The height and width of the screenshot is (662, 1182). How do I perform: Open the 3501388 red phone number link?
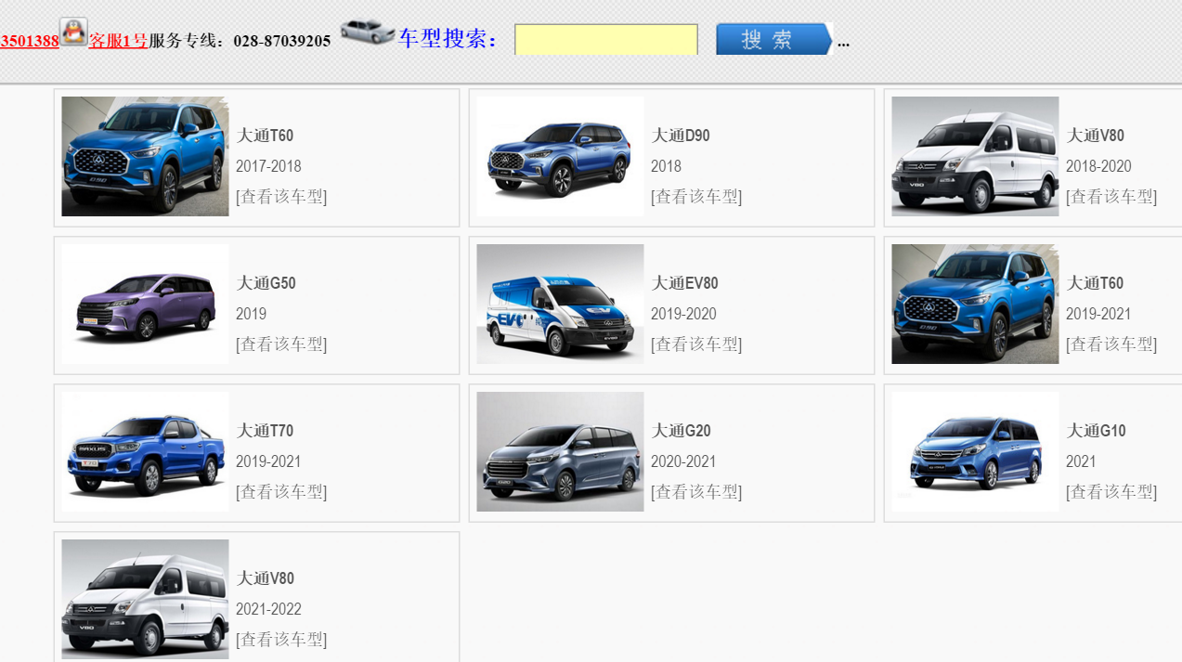click(x=29, y=41)
